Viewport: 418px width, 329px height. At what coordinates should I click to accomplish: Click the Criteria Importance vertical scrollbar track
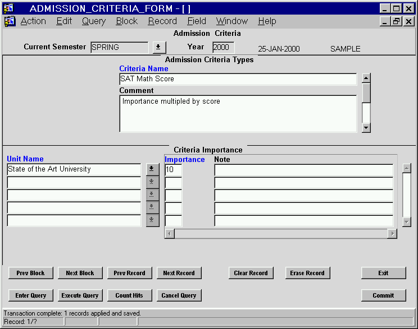click(407, 195)
